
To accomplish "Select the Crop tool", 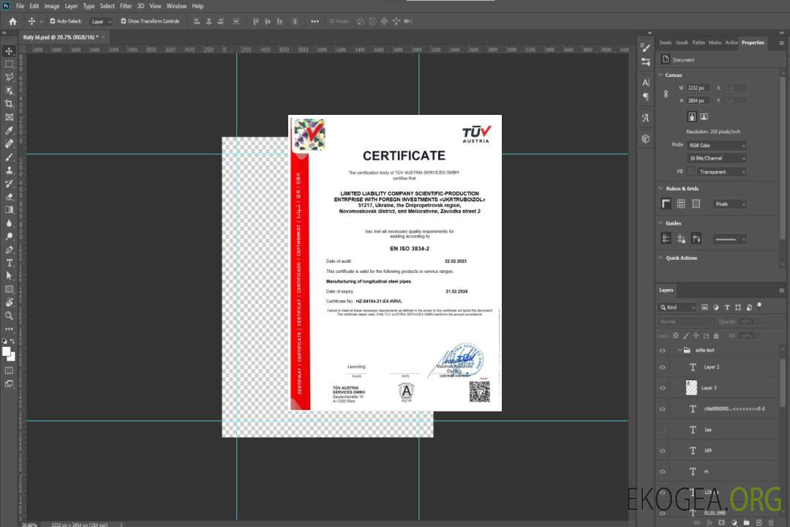I will pos(9,104).
